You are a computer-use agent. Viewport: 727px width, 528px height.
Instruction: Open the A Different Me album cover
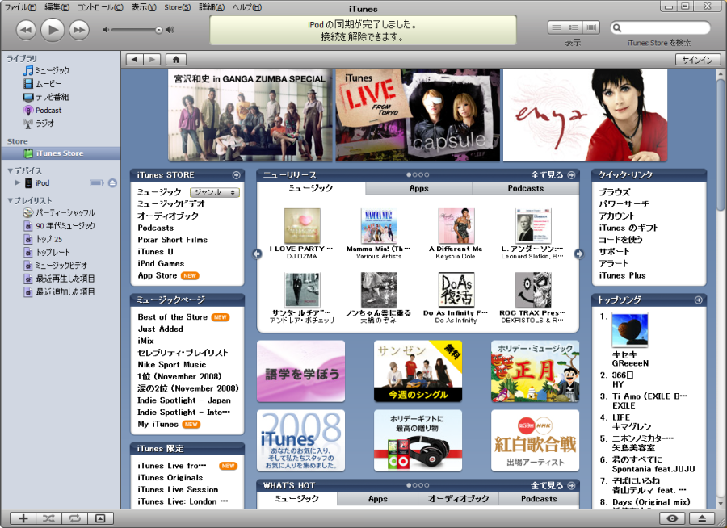[456, 226]
